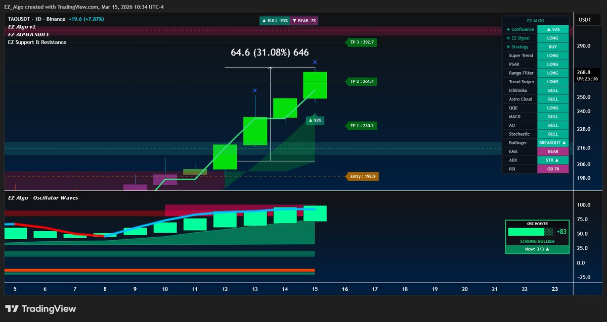The width and height of the screenshot is (607, 322).
Task: Click the TradingView logo at the bottom
Action: click(x=40, y=308)
